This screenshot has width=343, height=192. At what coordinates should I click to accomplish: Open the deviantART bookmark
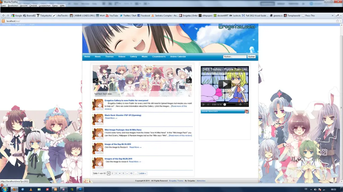(221, 16)
